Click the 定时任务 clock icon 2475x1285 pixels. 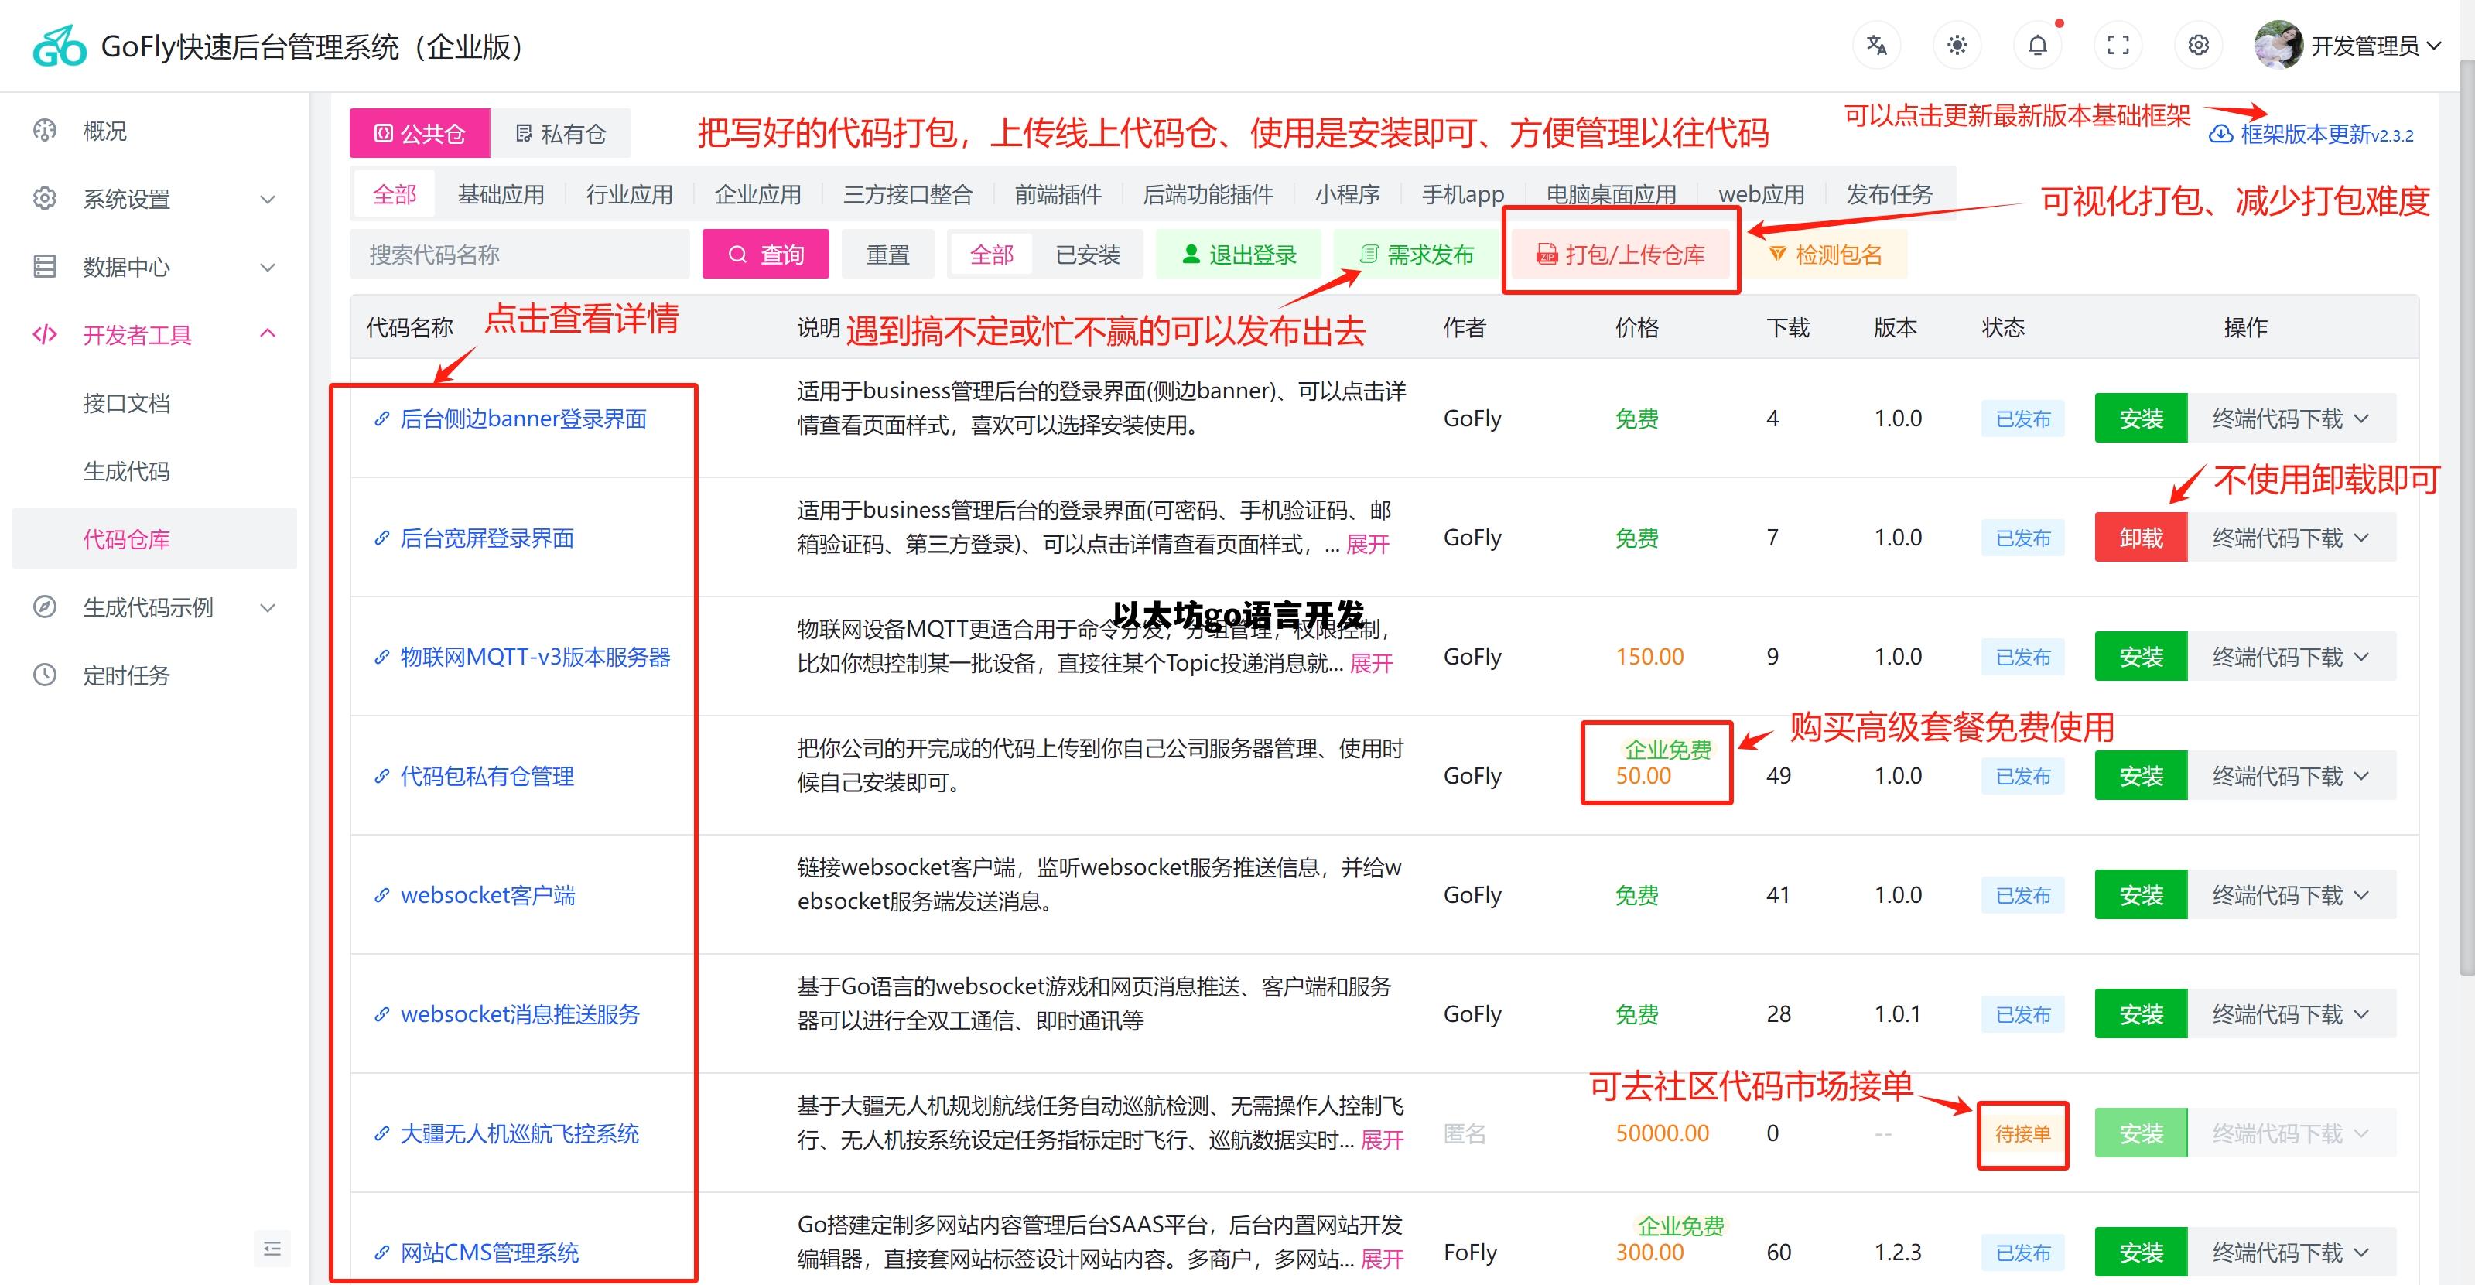tap(44, 675)
